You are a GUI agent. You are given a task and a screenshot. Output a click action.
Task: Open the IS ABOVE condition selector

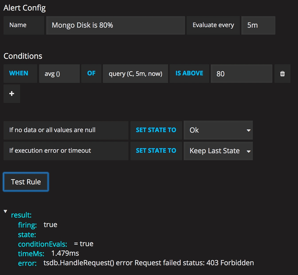pyautogui.click(x=189, y=73)
